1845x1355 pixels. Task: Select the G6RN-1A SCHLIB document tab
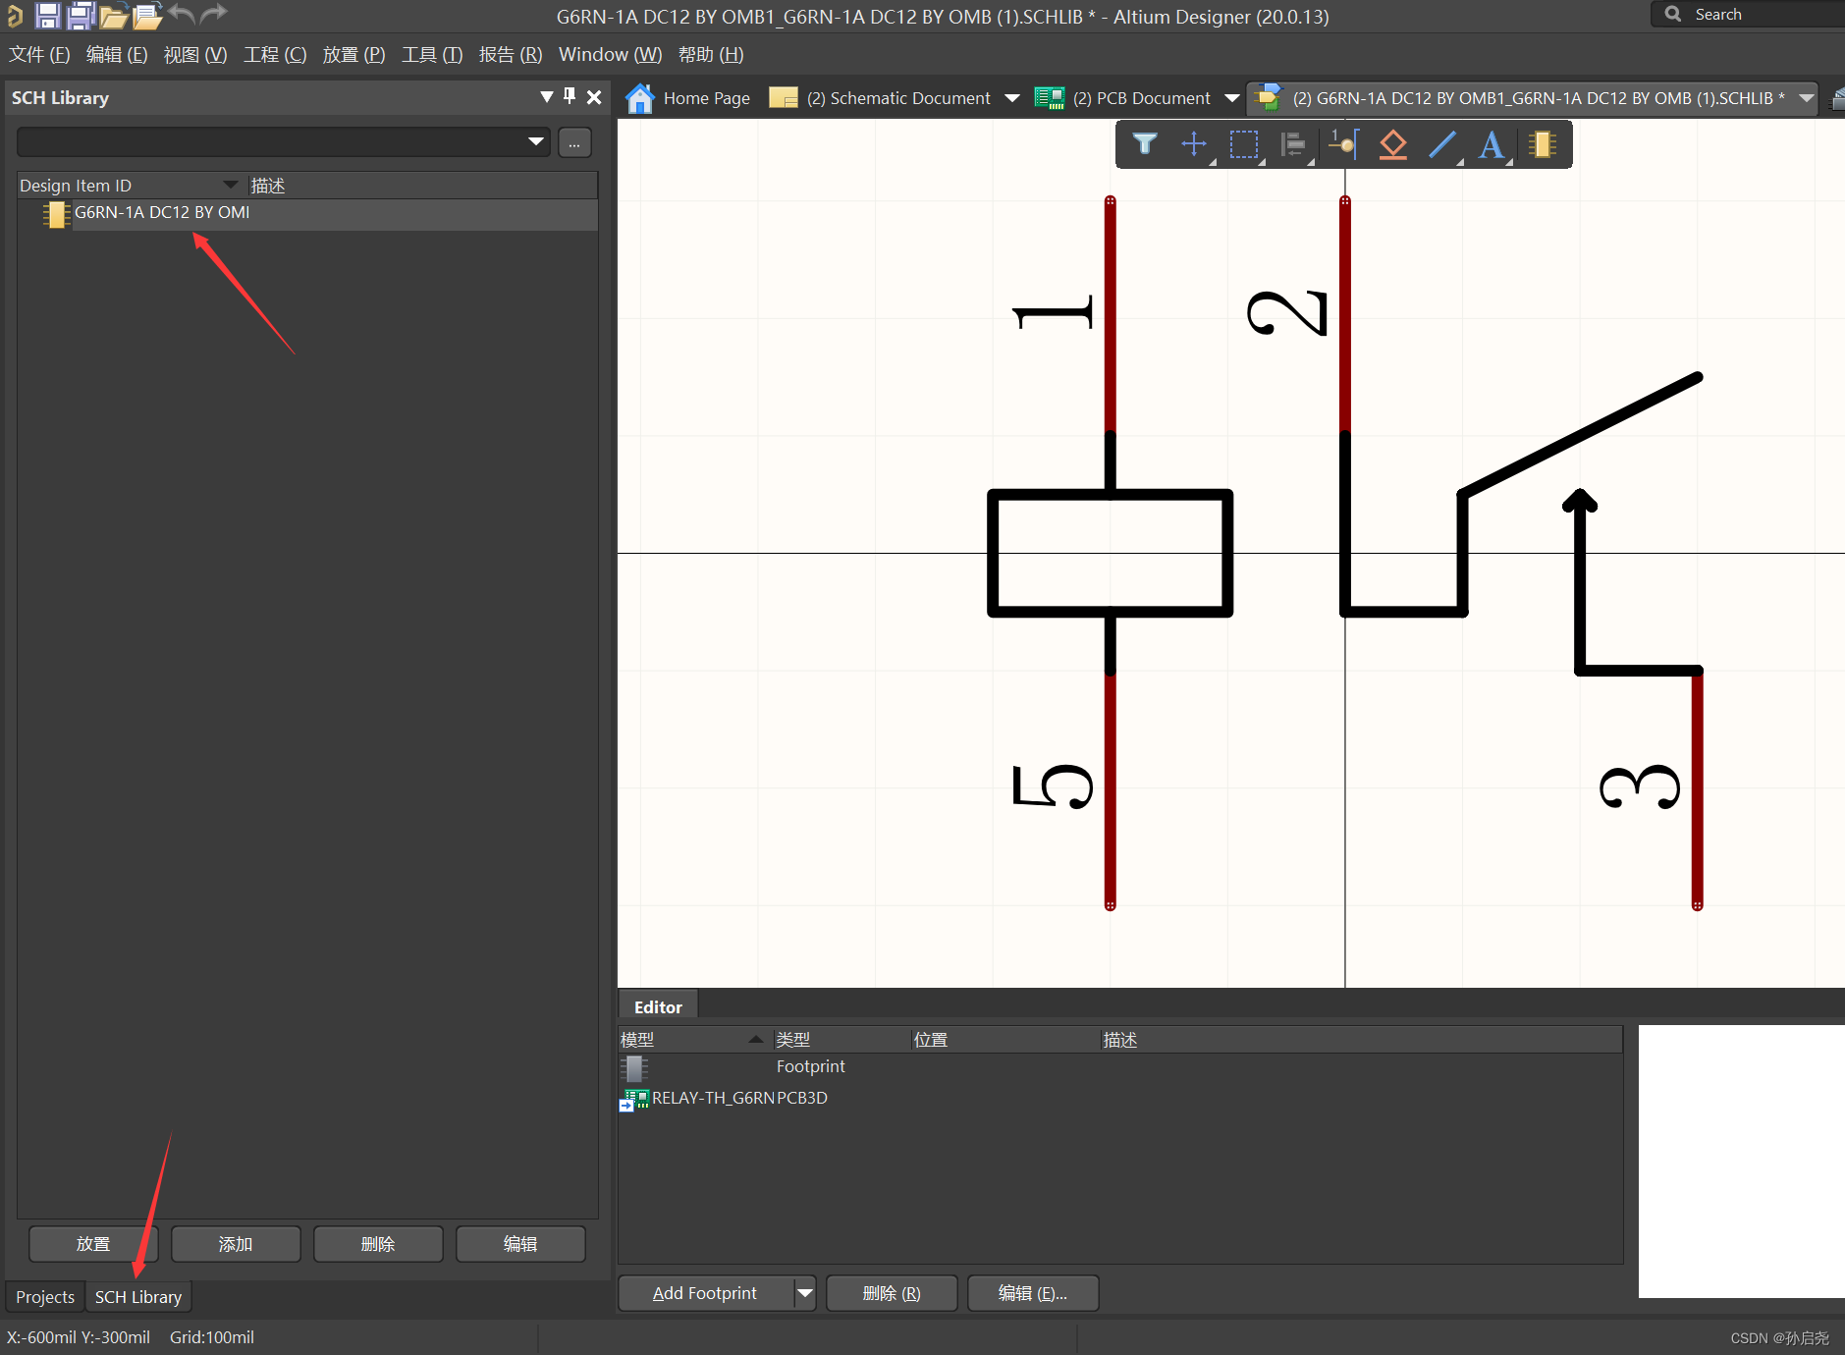click(1532, 98)
